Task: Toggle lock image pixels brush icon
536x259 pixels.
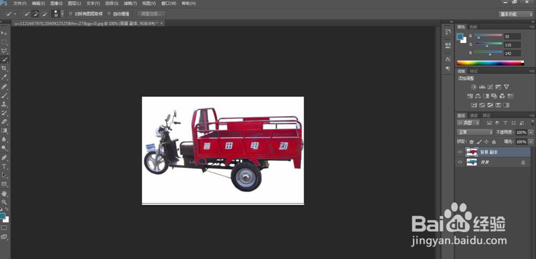Action: pyautogui.click(x=479, y=142)
